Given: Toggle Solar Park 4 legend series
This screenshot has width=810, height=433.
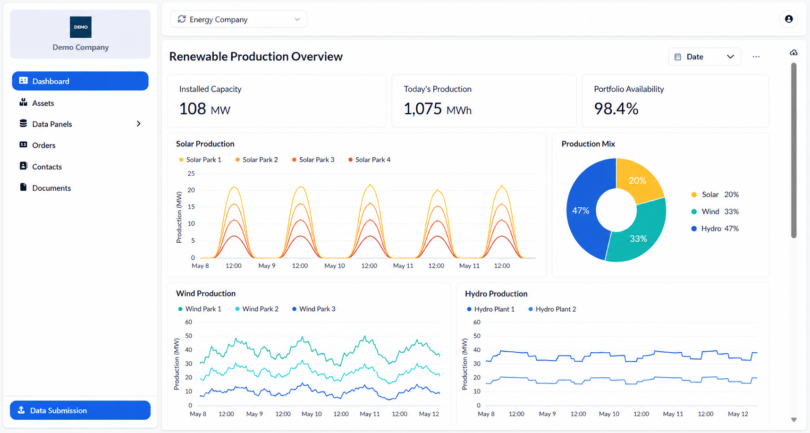Looking at the screenshot, I should click(369, 160).
